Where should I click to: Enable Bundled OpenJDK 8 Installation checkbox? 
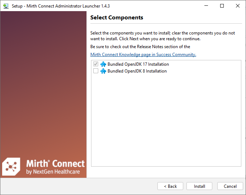pos(96,71)
